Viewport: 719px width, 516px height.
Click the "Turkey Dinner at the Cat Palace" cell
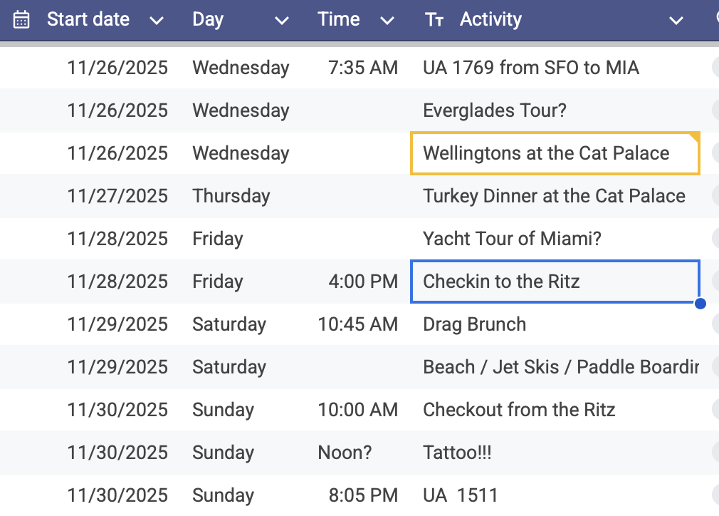point(554,197)
